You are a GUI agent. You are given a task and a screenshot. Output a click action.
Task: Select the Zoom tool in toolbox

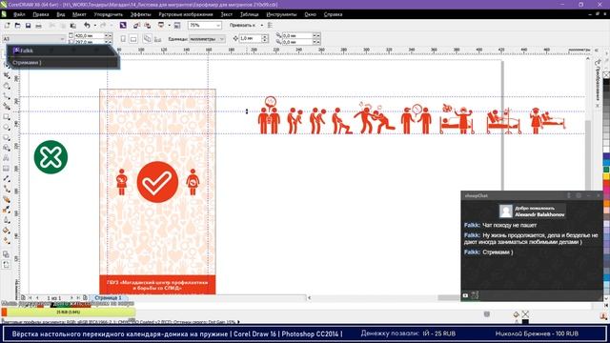7,86
